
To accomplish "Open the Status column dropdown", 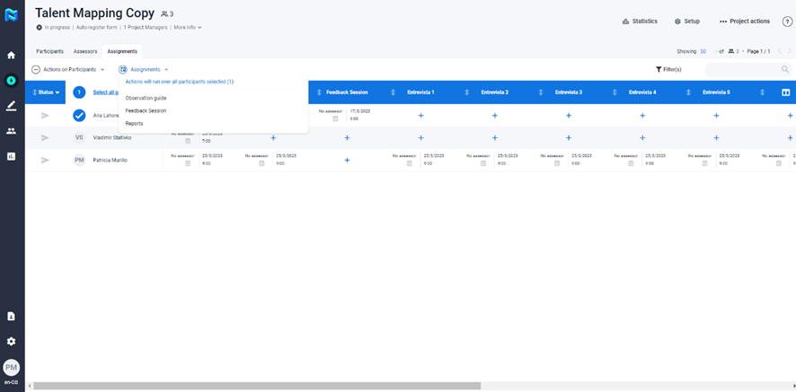I will (47, 92).
